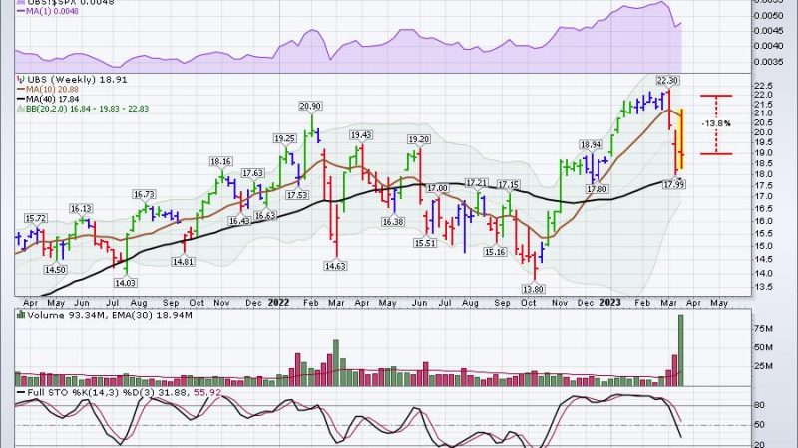Image resolution: width=798 pixels, height=448 pixels.
Task: Click the 16.43 price label
Action: pyautogui.click(x=239, y=221)
